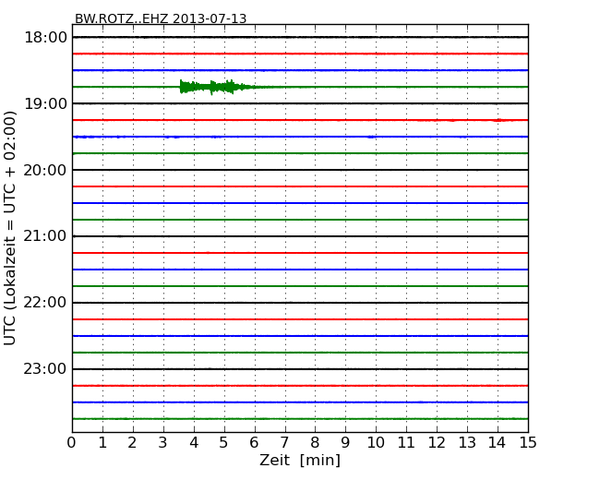Select the x-axis minute tick label 4
Screen dimensions: 600x480
(x=194, y=443)
